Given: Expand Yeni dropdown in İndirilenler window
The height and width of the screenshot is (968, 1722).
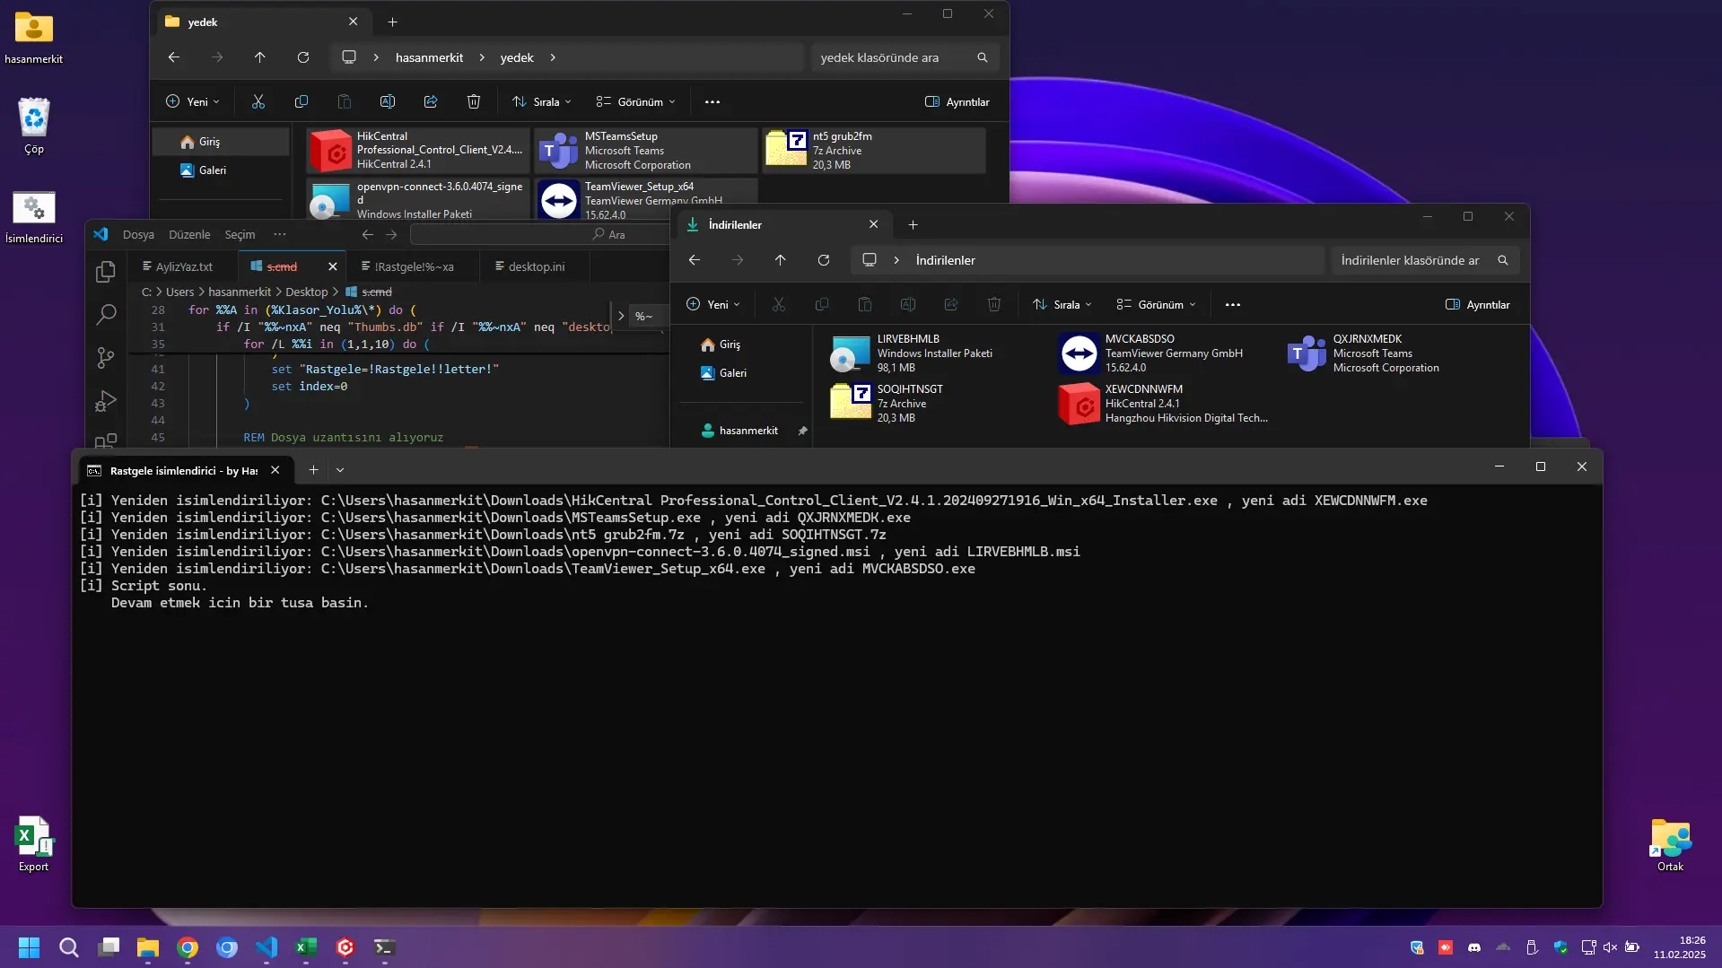Looking at the screenshot, I should (x=713, y=305).
